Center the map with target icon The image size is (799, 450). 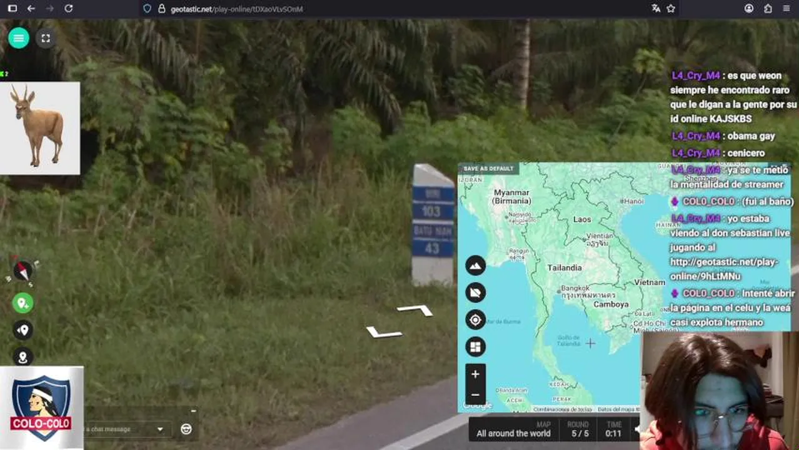pyautogui.click(x=475, y=320)
